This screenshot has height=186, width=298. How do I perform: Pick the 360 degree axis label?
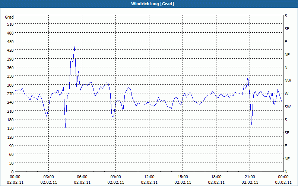click(10, 68)
